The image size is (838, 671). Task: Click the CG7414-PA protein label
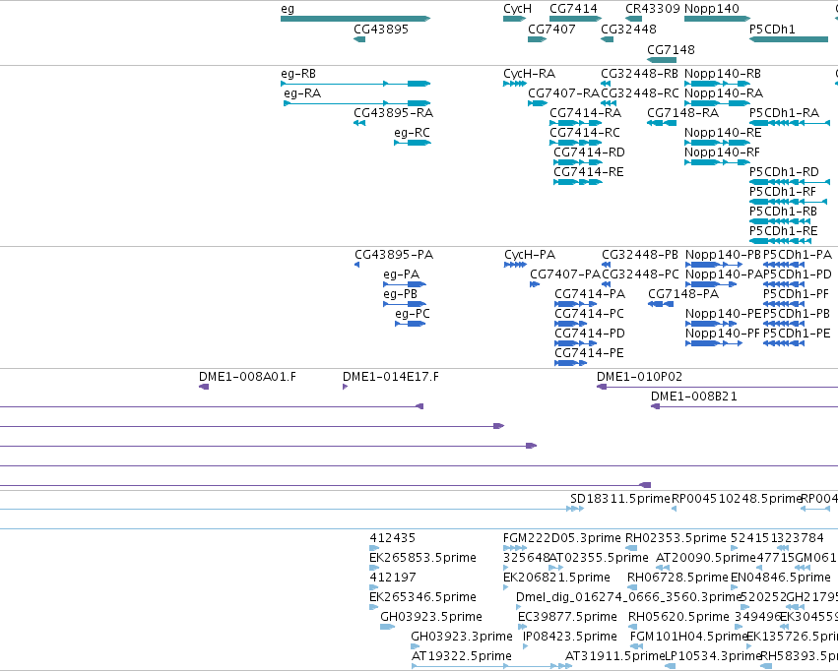pos(590,294)
